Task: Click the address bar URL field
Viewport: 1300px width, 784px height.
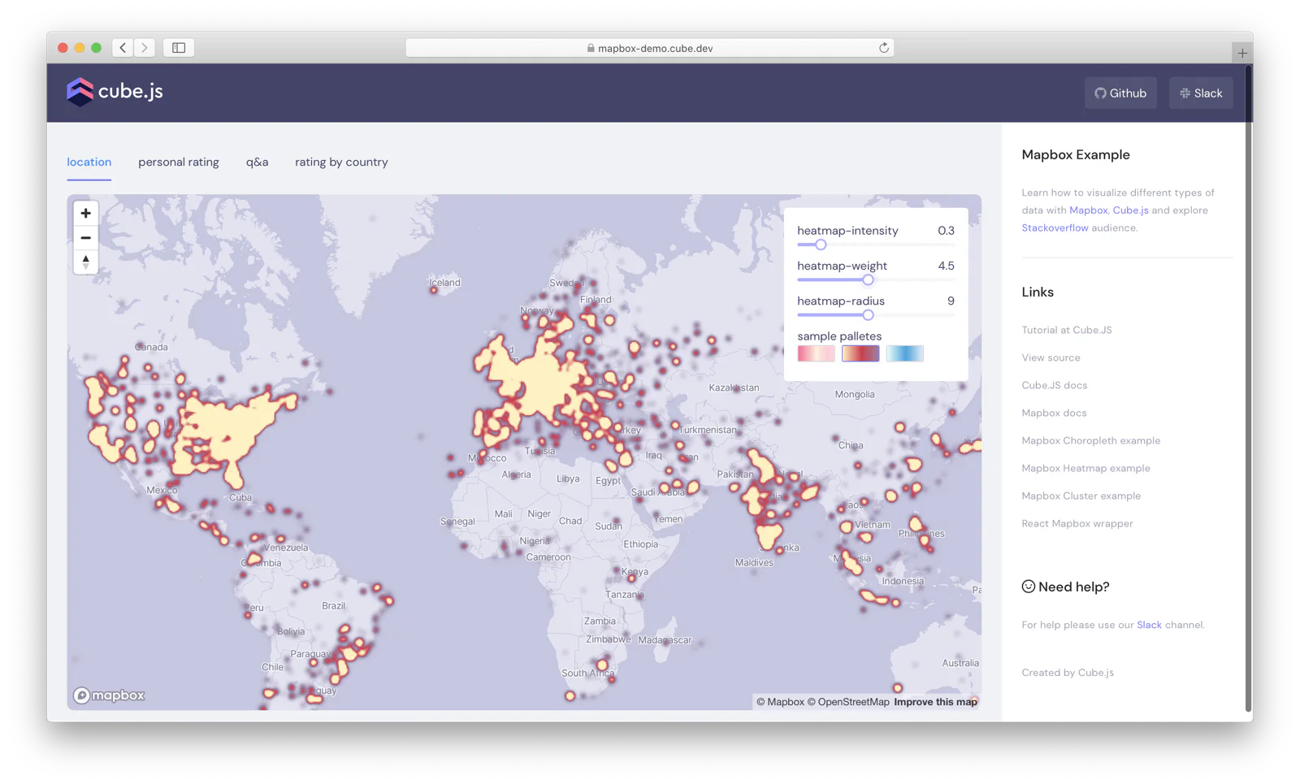Action: [x=650, y=48]
